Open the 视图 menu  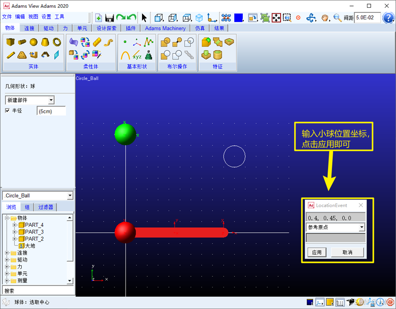33,17
